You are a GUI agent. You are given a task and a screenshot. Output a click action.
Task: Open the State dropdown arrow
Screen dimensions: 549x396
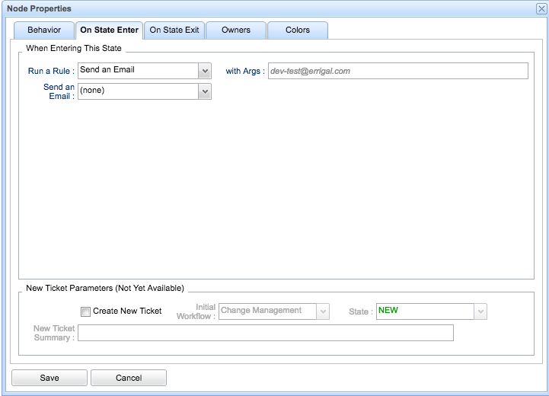(x=480, y=311)
